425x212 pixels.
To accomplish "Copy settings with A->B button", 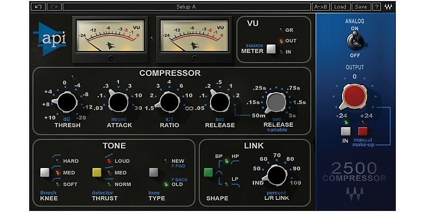I will 321,7.
